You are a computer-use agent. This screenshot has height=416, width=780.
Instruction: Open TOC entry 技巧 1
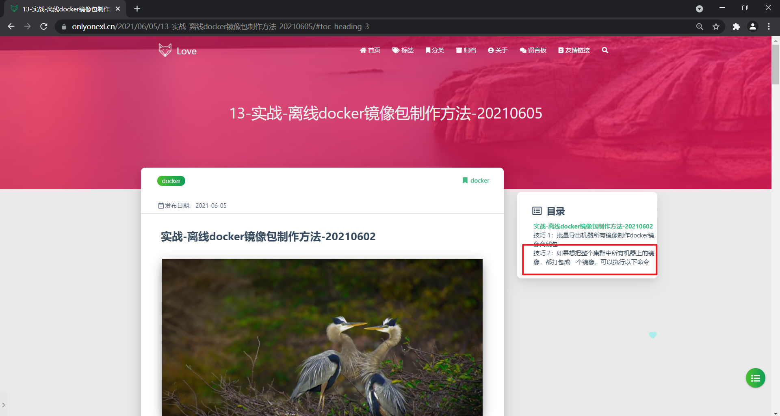pyautogui.click(x=594, y=239)
